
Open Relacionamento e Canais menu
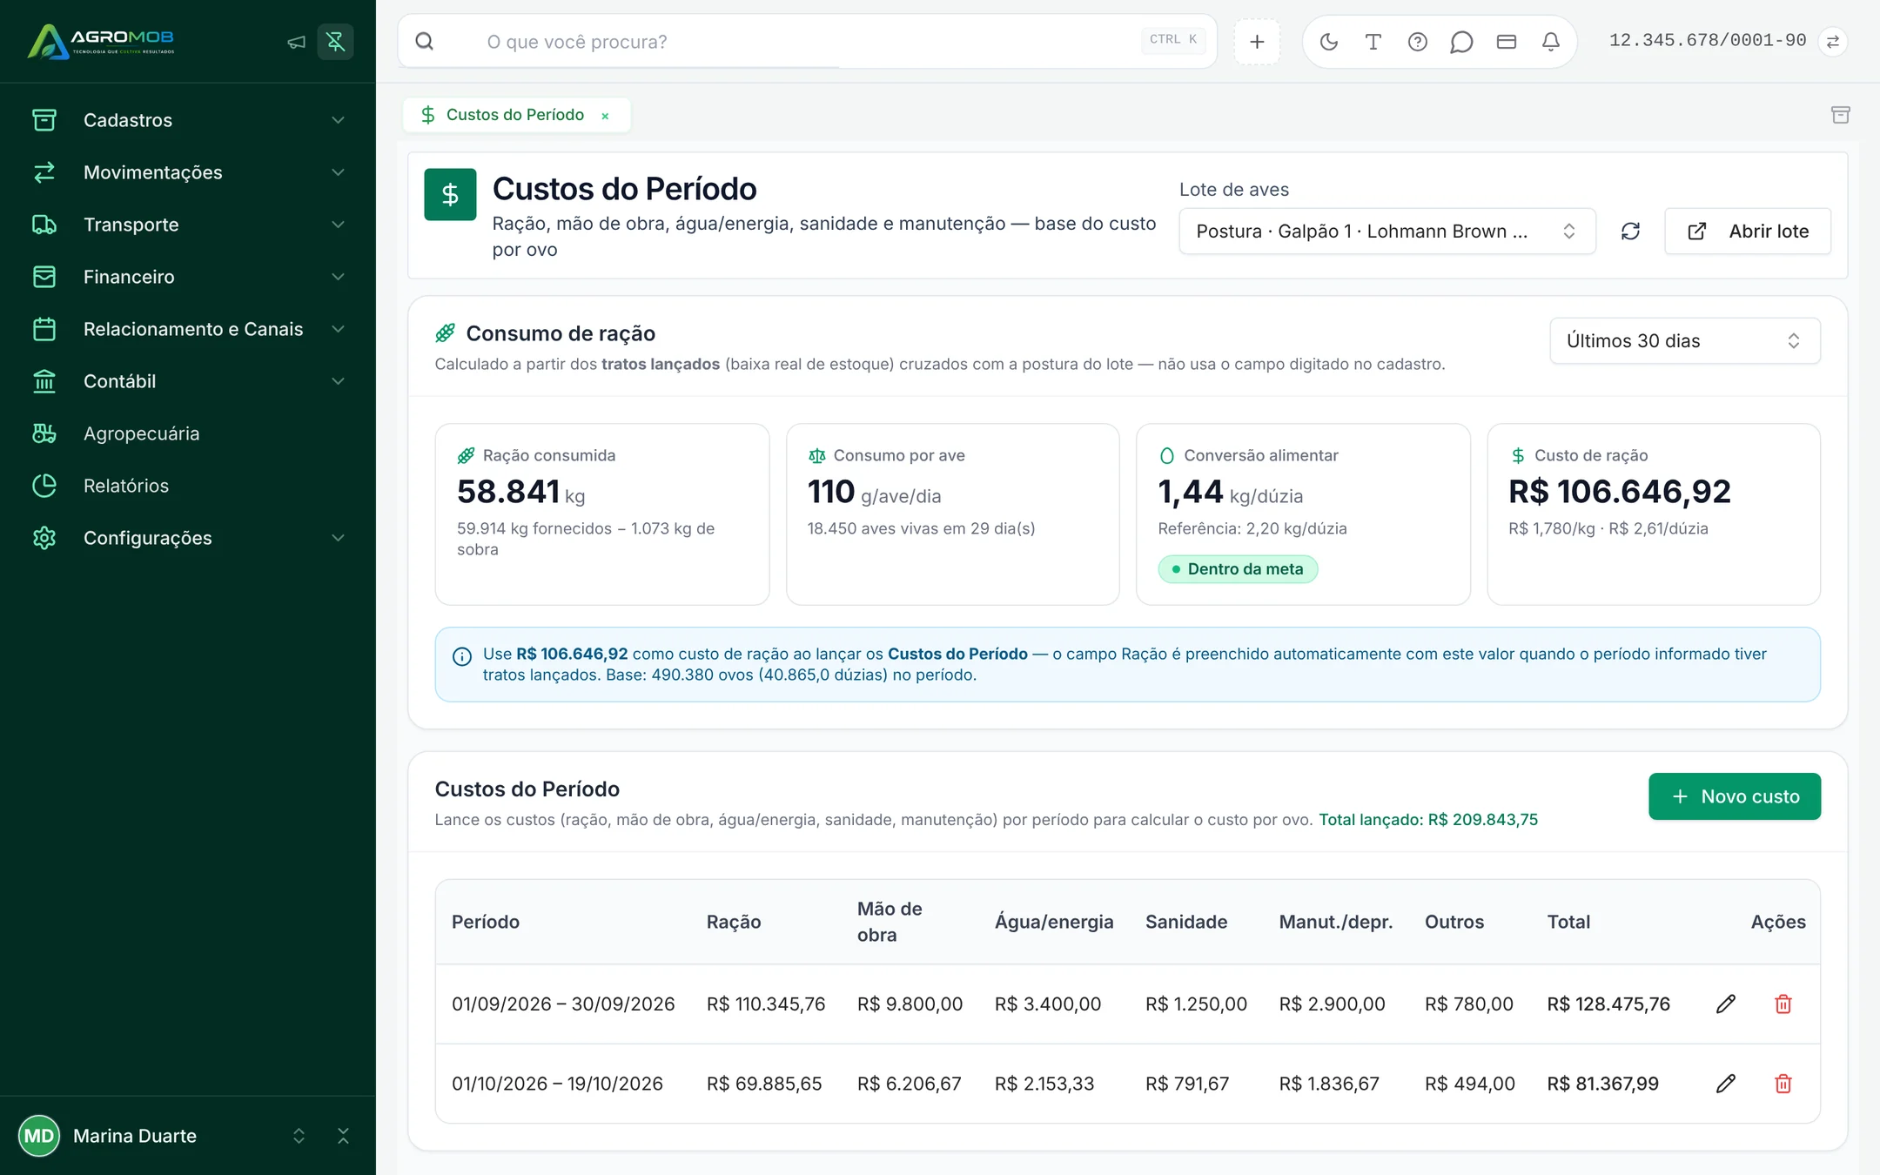point(188,329)
